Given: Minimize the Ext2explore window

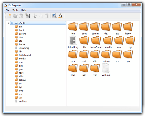Looking at the screenshot, I should pyautogui.click(x=124, y=5).
